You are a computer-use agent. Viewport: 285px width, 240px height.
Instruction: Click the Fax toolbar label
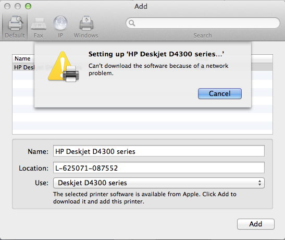39,35
